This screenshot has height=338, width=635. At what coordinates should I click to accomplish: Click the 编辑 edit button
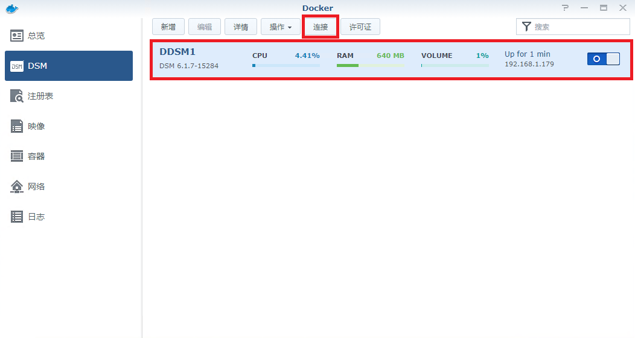point(205,27)
